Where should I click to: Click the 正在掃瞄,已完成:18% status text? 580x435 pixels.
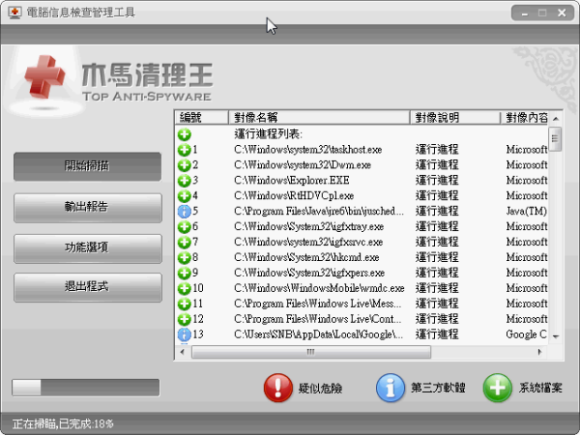pyautogui.click(x=63, y=423)
